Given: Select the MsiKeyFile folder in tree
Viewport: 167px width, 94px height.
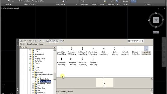Looking at the screenshot, I should 38,61.
